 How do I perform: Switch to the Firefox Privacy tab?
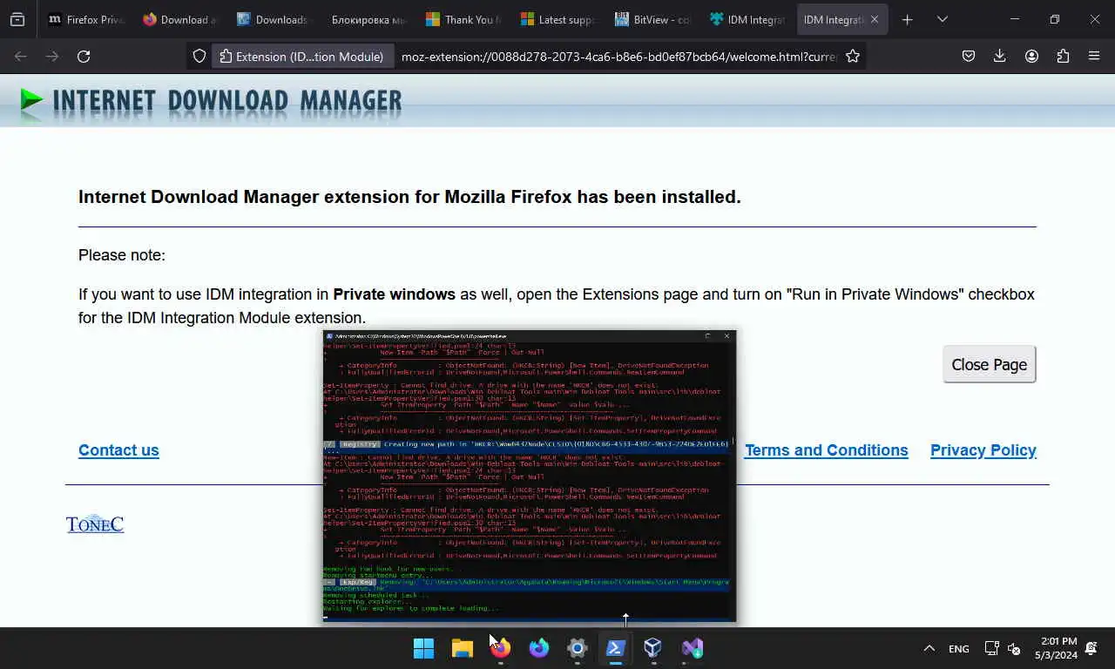87,19
